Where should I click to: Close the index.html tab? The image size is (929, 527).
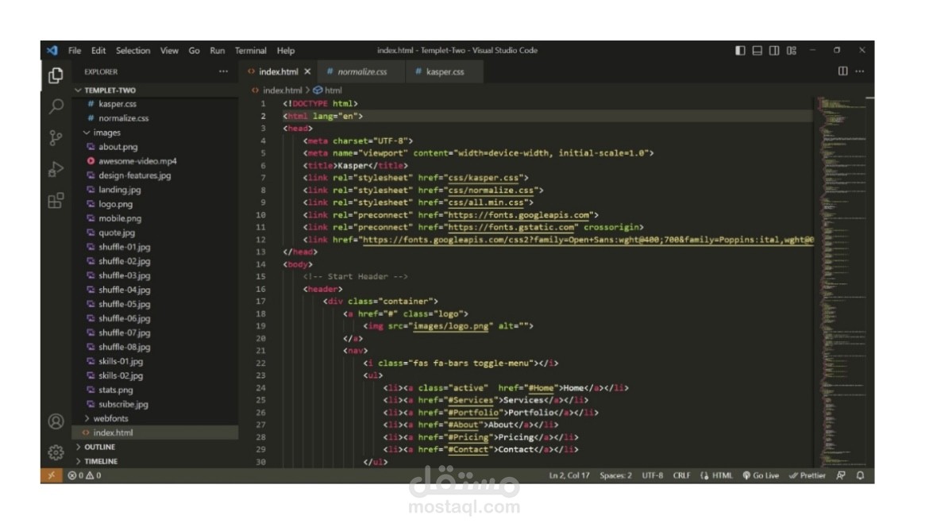pos(307,71)
